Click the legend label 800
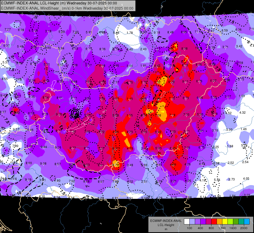This screenshot has height=233, width=254. [211, 228]
